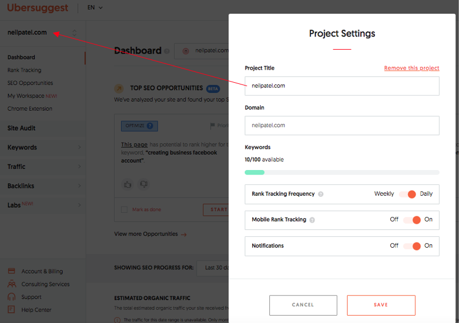Click the Mobile Rank Tracking help icon
Screen dimensions: 460x323
coord(312,220)
